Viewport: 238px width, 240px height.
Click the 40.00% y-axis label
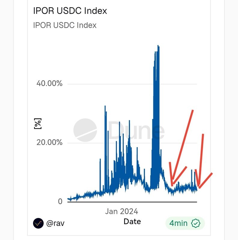[x=49, y=83]
